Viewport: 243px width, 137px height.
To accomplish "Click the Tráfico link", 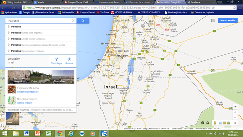I will 21,103.
